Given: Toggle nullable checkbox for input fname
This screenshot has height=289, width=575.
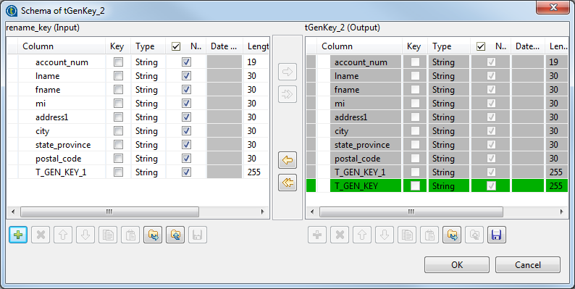Looking at the screenshot, I should (x=186, y=90).
